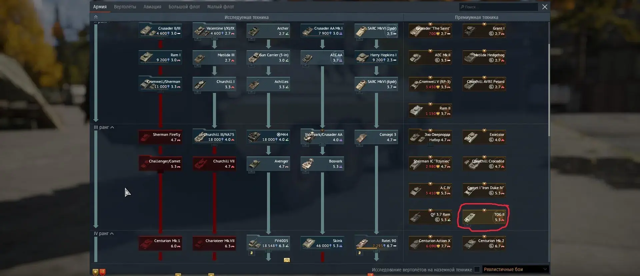The height and width of the screenshot is (276, 640).
Task: Open the Малый флот tab
Action: pos(221,7)
